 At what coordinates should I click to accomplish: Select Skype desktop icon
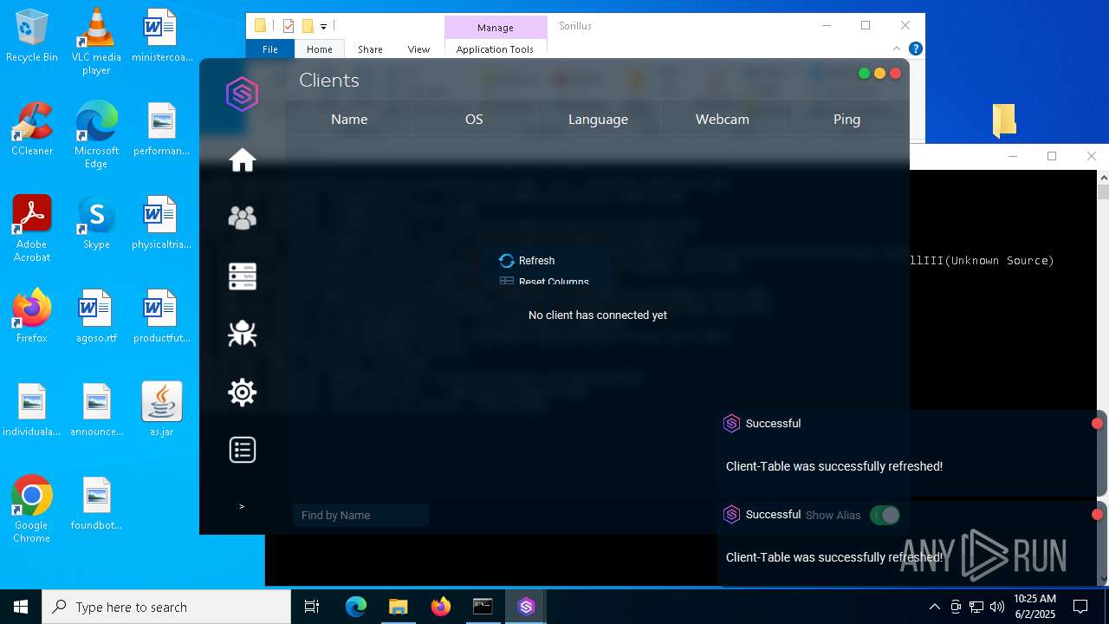(x=96, y=223)
